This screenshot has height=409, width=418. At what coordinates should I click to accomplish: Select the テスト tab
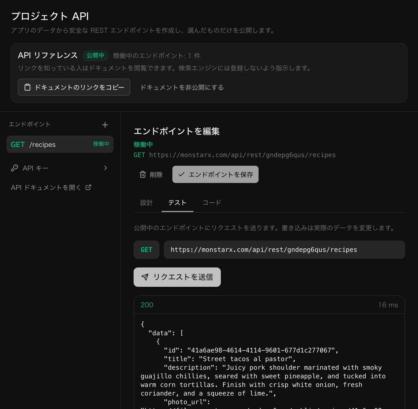click(177, 203)
